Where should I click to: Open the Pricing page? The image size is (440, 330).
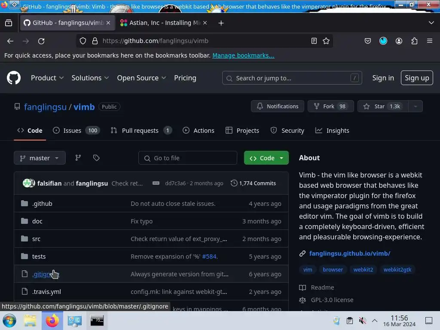tap(185, 78)
